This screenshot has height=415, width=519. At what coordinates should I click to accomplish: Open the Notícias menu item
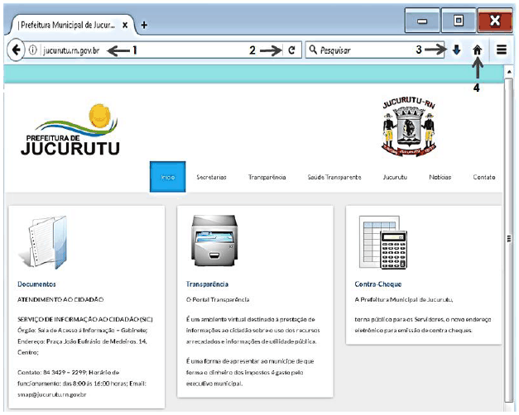click(x=440, y=177)
